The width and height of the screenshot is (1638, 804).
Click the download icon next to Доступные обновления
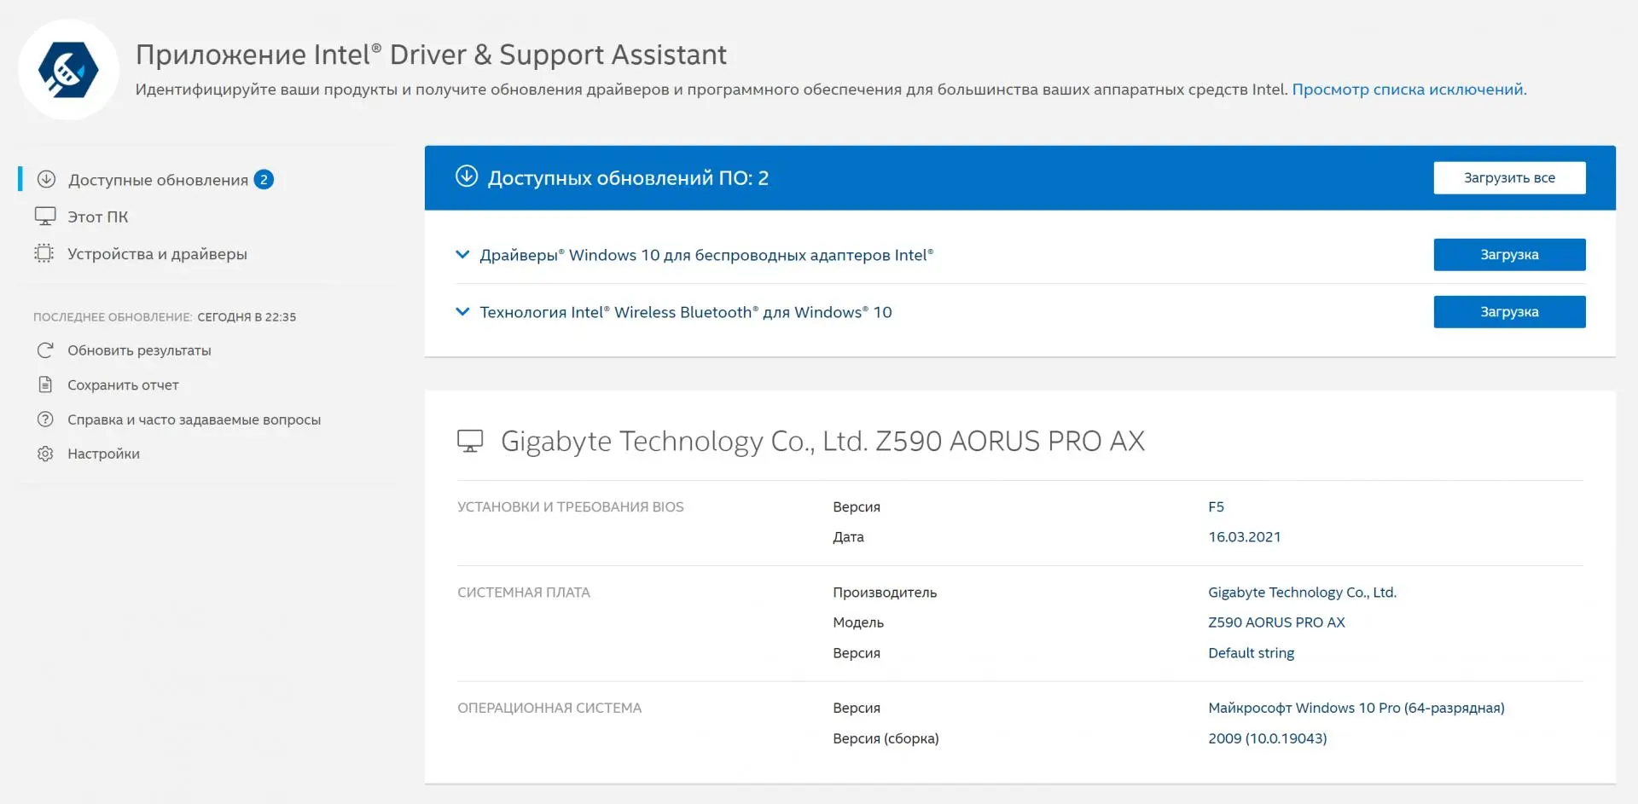click(x=46, y=179)
